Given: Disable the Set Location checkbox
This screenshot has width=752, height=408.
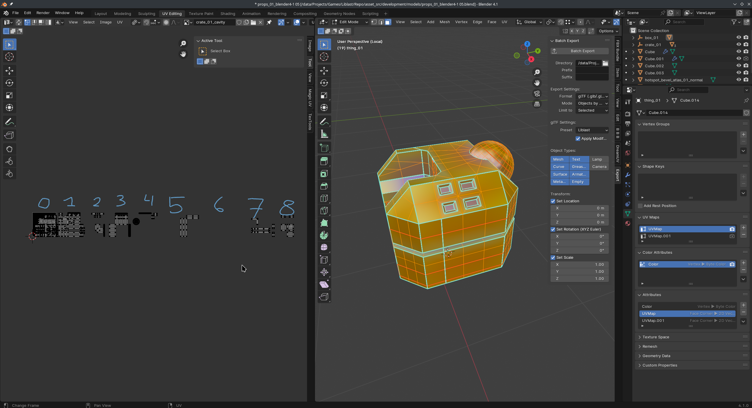Looking at the screenshot, I should coord(553,201).
